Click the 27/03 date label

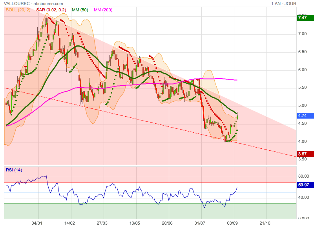tap(102, 223)
